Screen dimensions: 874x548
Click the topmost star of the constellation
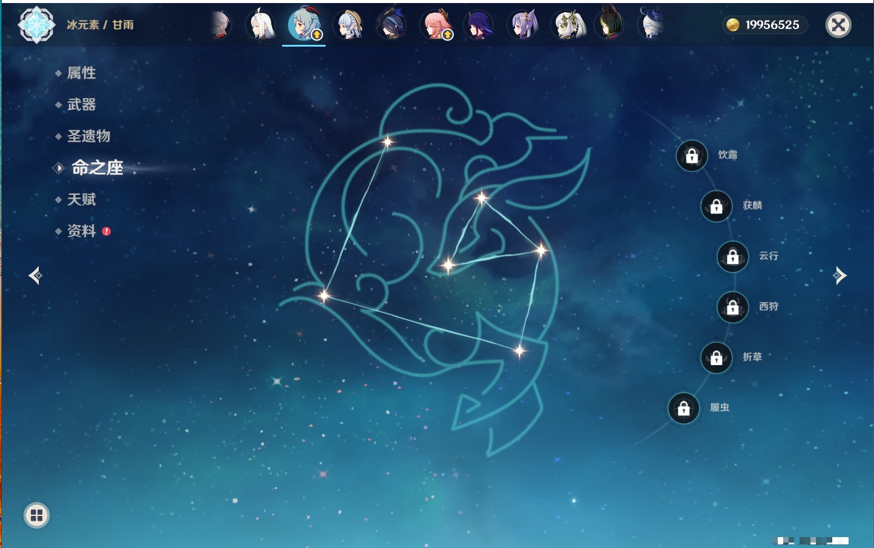(387, 142)
